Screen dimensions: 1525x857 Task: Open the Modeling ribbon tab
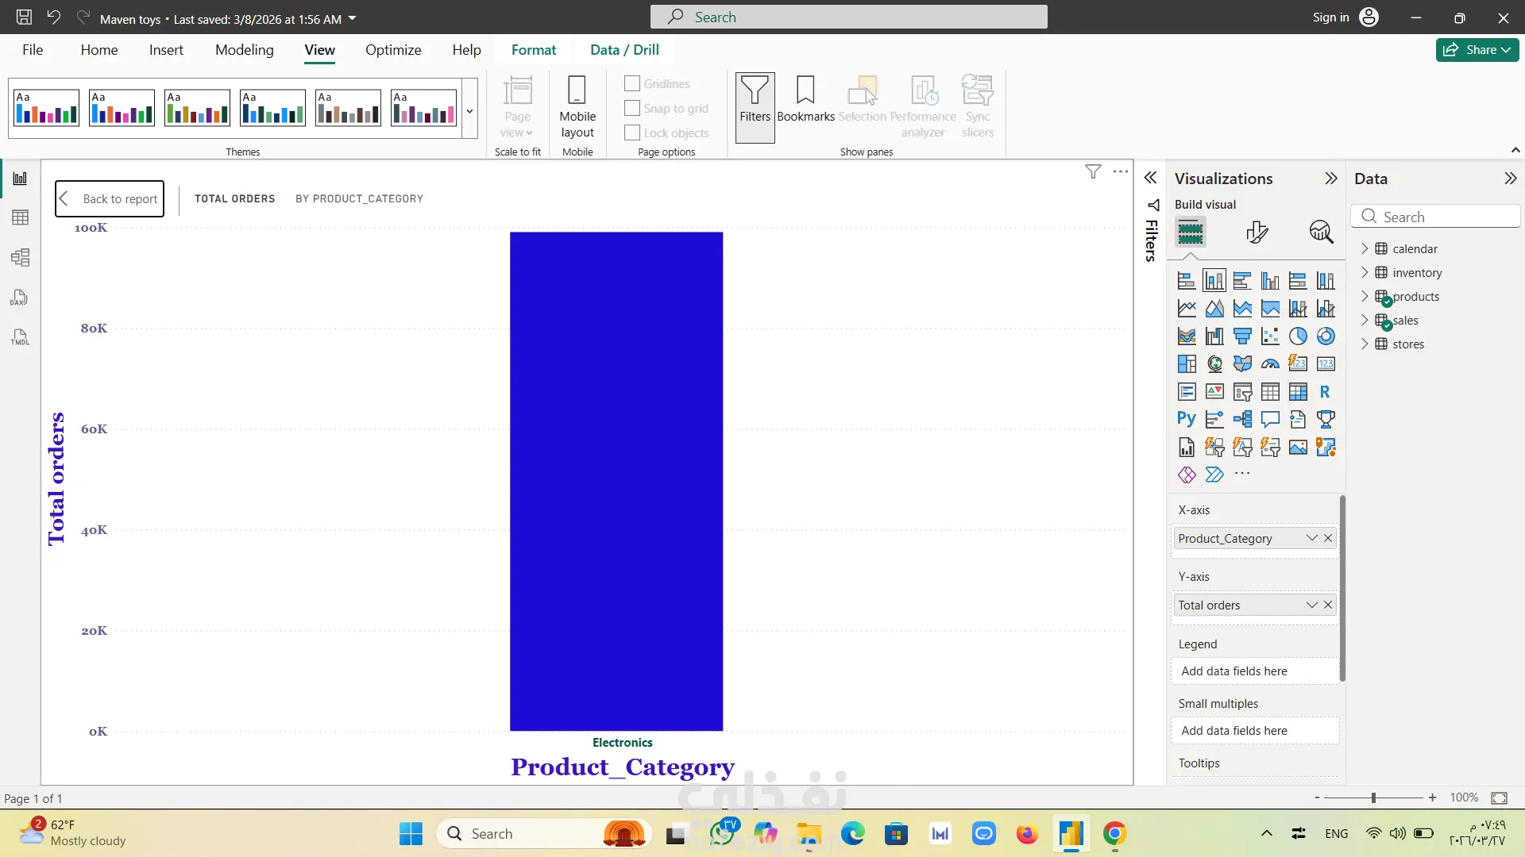pyautogui.click(x=244, y=49)
